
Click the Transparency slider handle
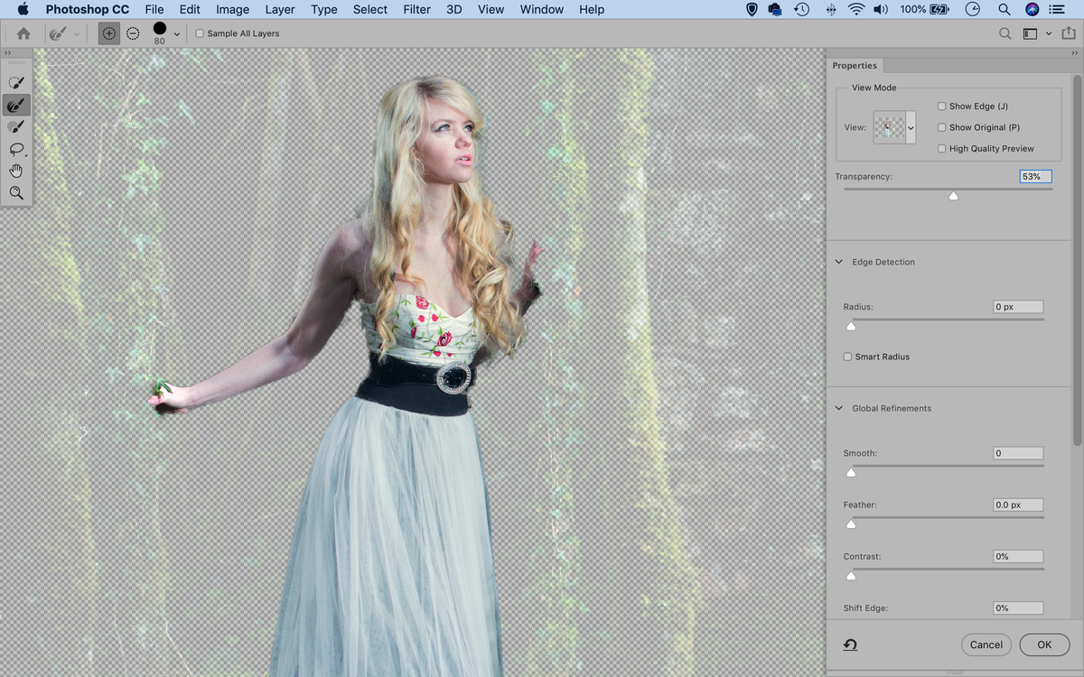tap(953, 195)
